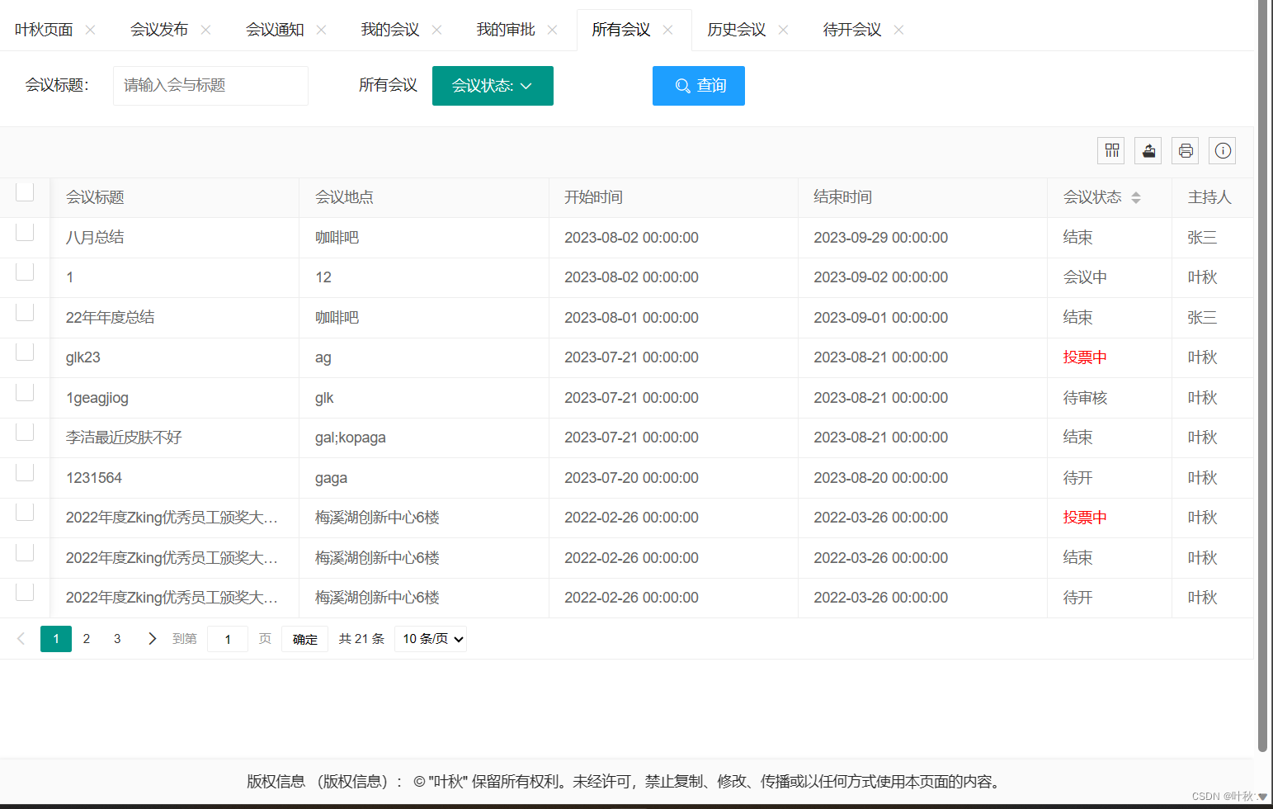Screen dimensions: 1273x809
Task: Check the box for 八月总结 row
Action: pyautogui.click(x=25, y=232)
